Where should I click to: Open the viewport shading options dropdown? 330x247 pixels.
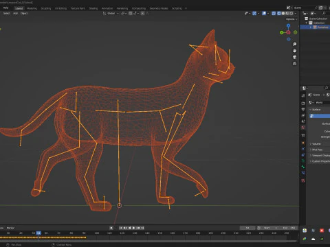296,14
